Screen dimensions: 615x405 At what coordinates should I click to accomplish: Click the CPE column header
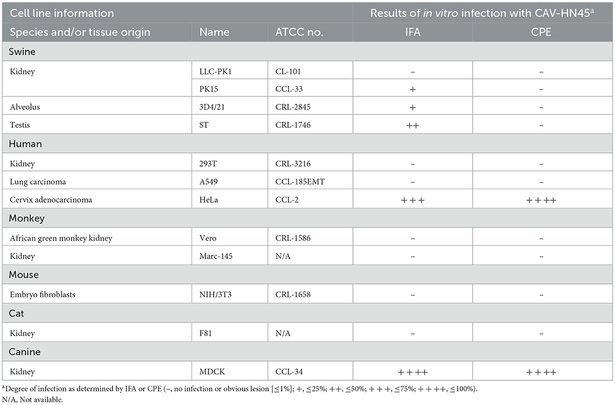[541, 32]
